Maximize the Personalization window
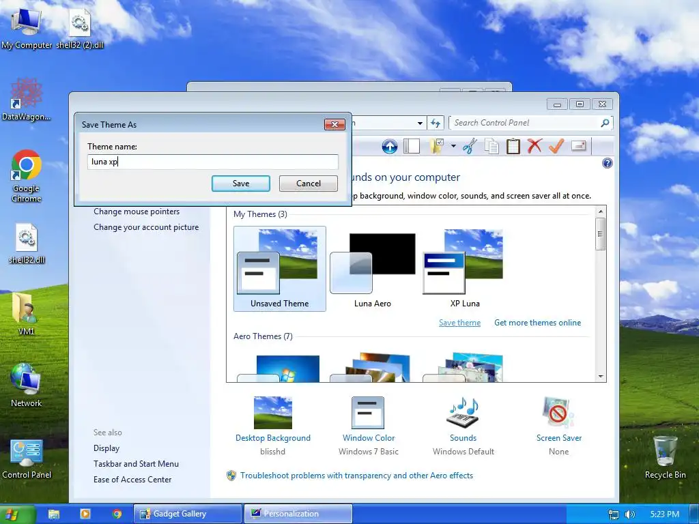Image resolution: width=699 pixels, height=524 pixels. tap(580, 104)
